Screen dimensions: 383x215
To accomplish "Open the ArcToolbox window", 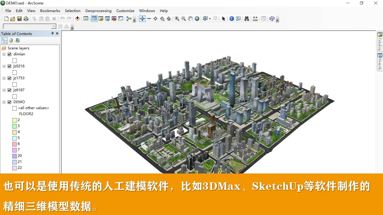I will coord(114,19).
